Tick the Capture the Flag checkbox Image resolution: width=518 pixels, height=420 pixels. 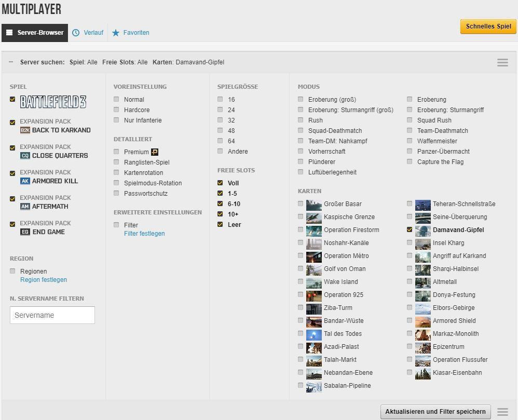point(410,161)
